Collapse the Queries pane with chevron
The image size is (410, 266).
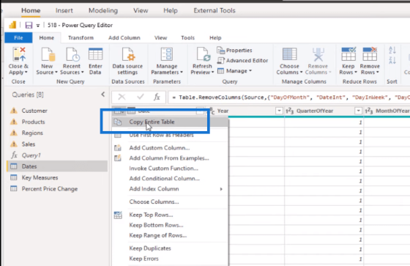103,95
